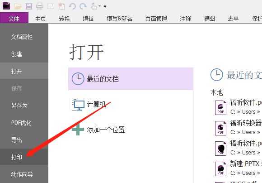The height and width of the screenshot is (183, 262).
Task: Click the computer monitor icon
Action: (78, 104)
